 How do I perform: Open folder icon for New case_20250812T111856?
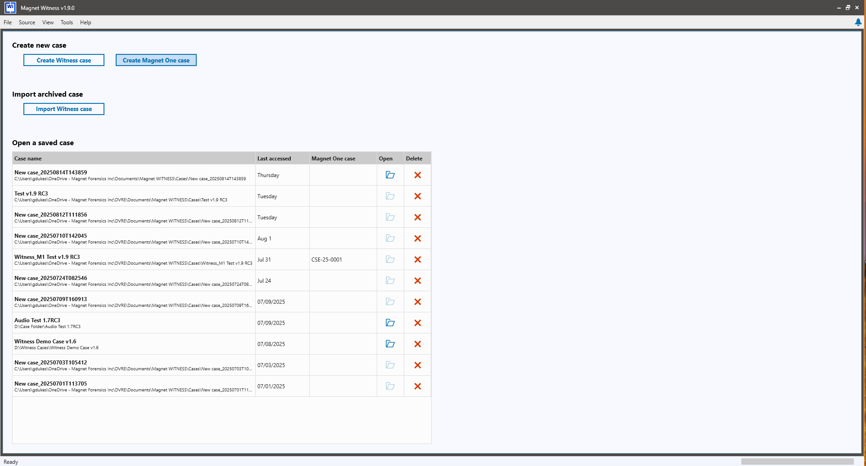click(x=390, y=217)
